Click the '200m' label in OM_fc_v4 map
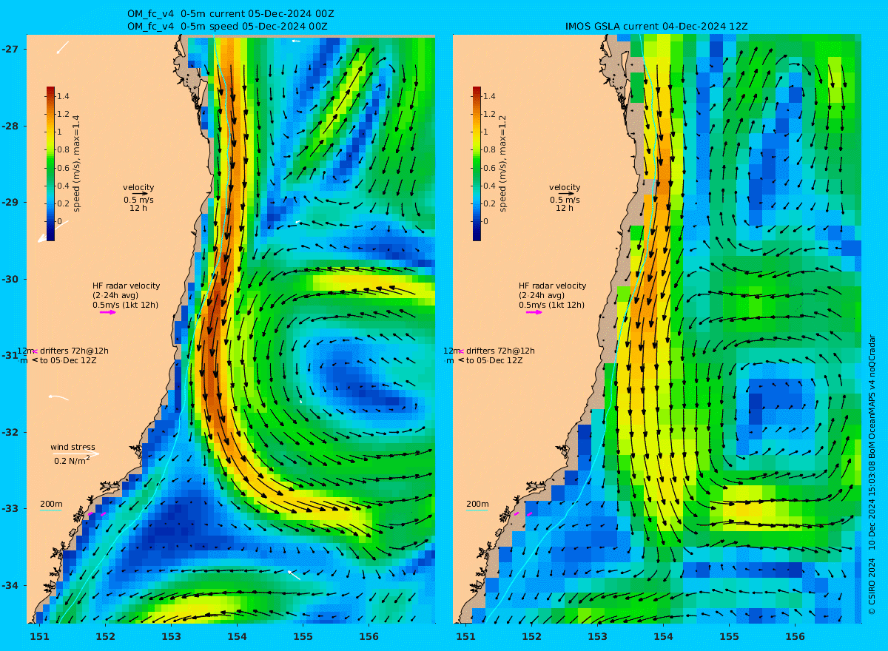 tap(51, 504)
